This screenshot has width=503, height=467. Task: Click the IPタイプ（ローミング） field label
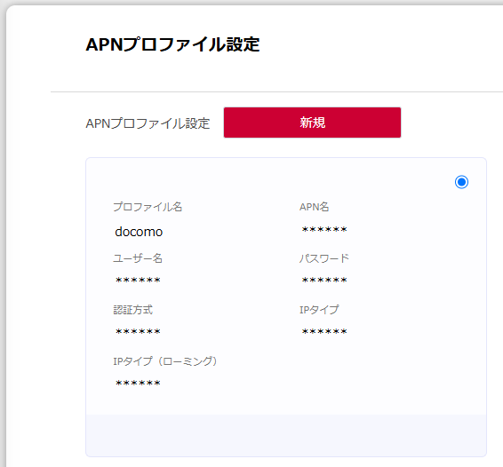click(165, 361)
